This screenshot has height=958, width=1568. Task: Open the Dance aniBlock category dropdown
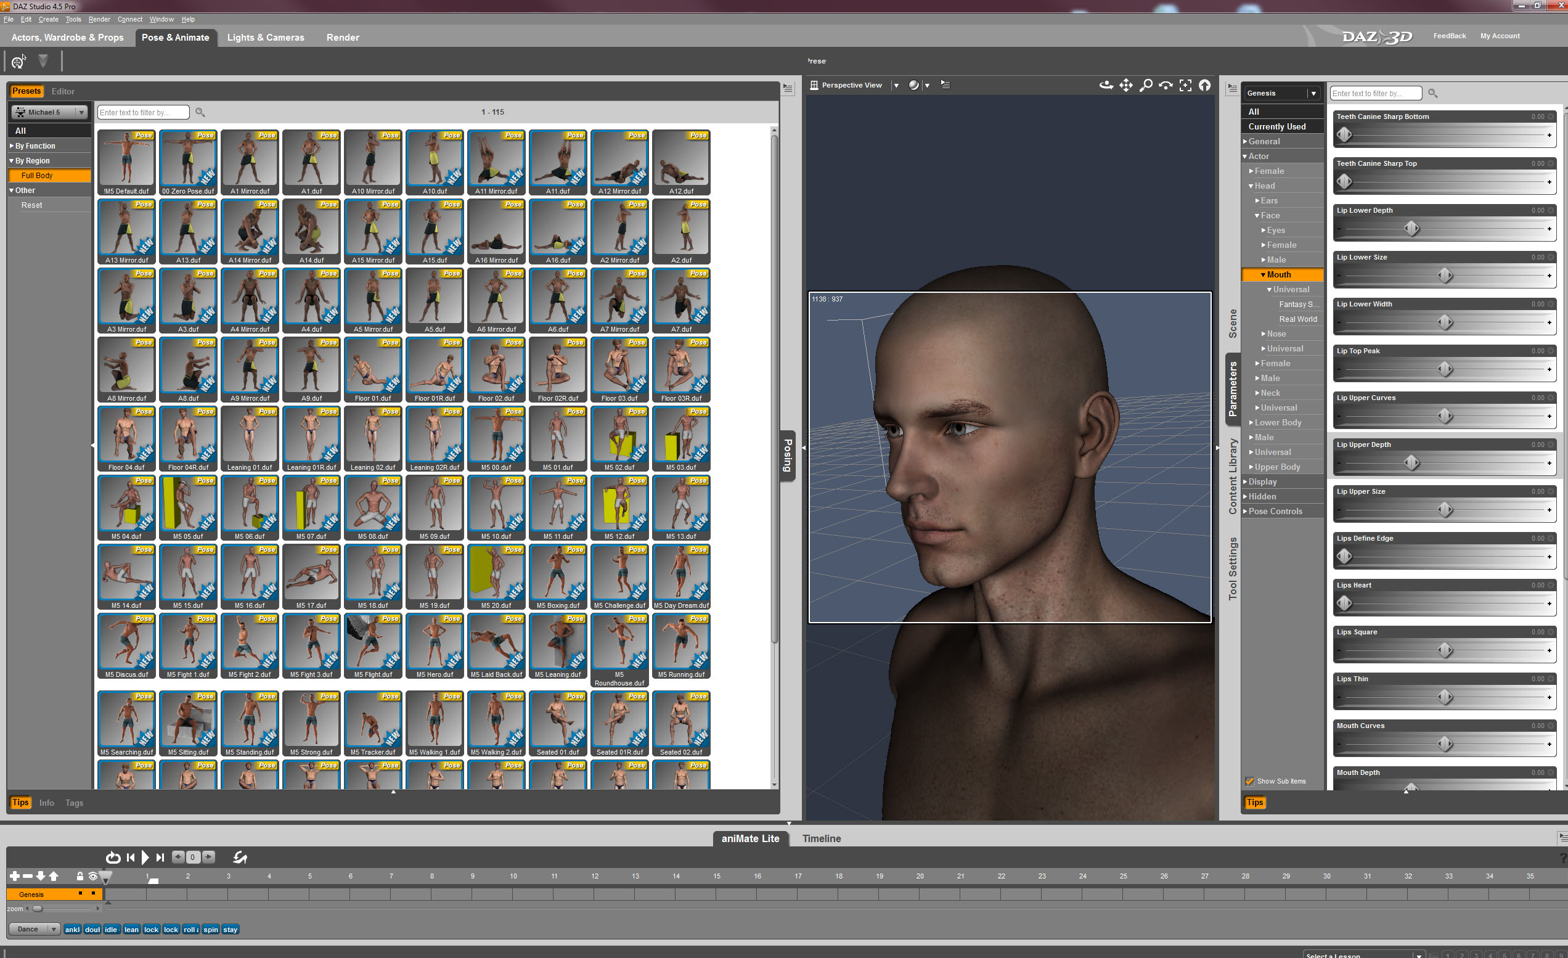click(x=35, y=930)
